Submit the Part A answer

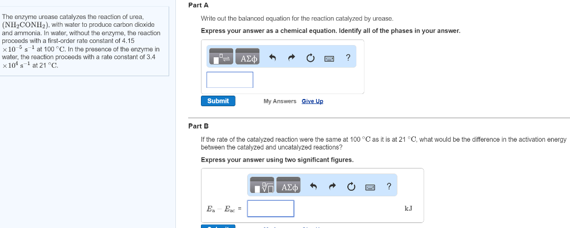pyautogui.click(x=218, y=101)
